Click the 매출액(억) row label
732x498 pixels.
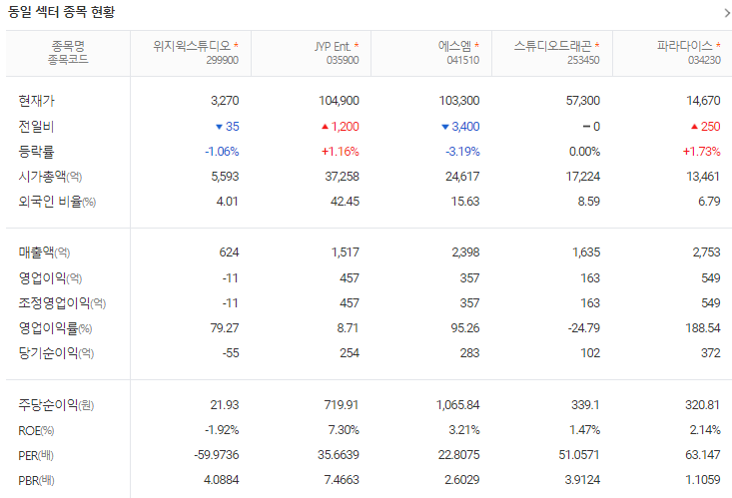44,252
